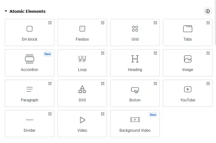
Task: Click the atom badge on Div block card
Action: tap(50, 23)
